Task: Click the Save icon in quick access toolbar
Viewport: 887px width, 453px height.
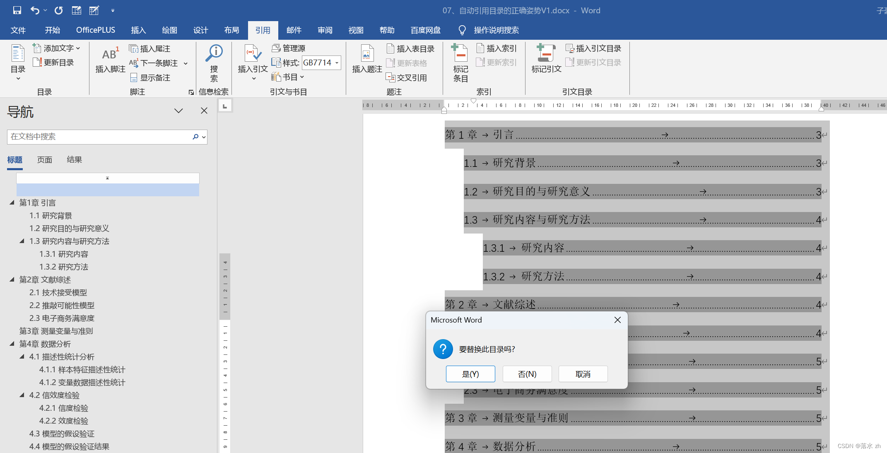Action: (17, 10)
